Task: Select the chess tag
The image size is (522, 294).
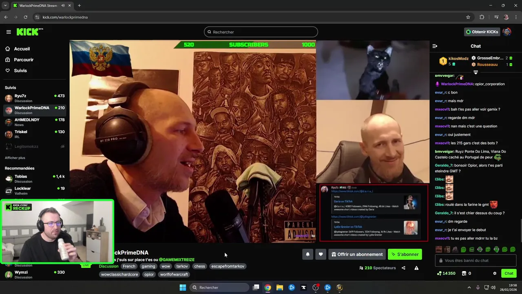Action: tap(200, 266)
